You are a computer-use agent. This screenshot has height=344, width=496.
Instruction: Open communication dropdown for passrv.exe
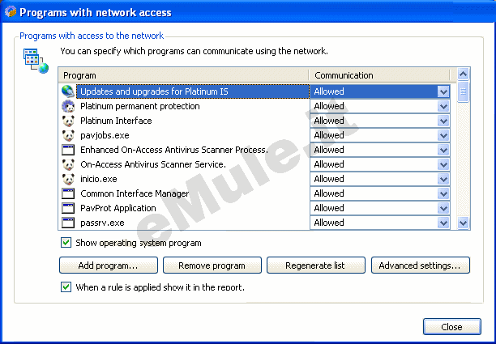coord(443,223)
